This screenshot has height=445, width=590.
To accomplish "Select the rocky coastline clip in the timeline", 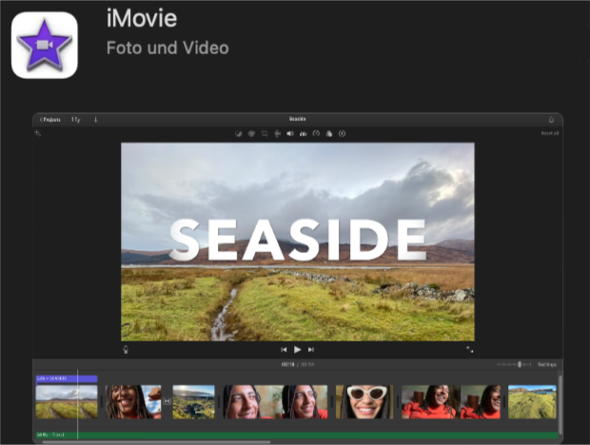I will tap(194, 402).
